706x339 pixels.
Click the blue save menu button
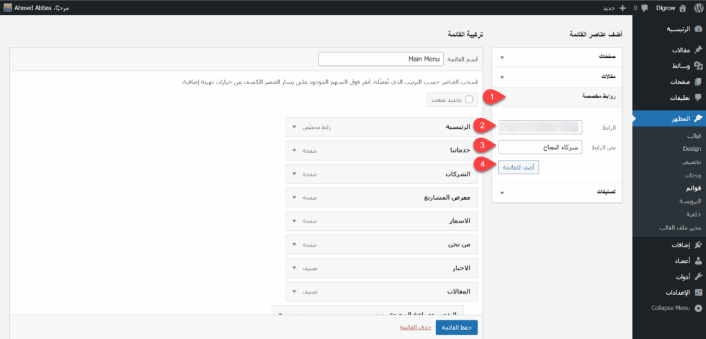tap(456, 327)
